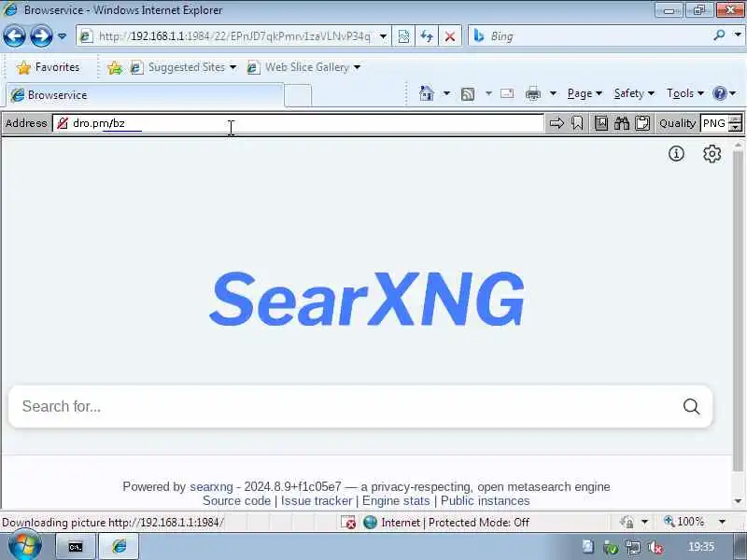Click the 100% zoom level button
Screen dimensions: 747x560
[684, 522]
